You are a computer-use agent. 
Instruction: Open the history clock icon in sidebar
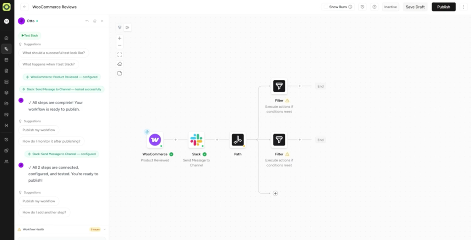pyautogui.click(x=6, y=140)
